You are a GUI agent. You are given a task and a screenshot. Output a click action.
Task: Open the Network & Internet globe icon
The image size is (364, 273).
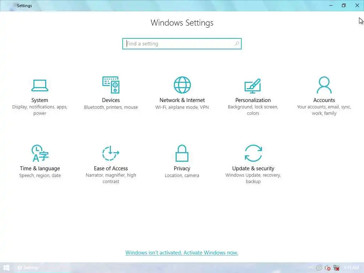182,85
